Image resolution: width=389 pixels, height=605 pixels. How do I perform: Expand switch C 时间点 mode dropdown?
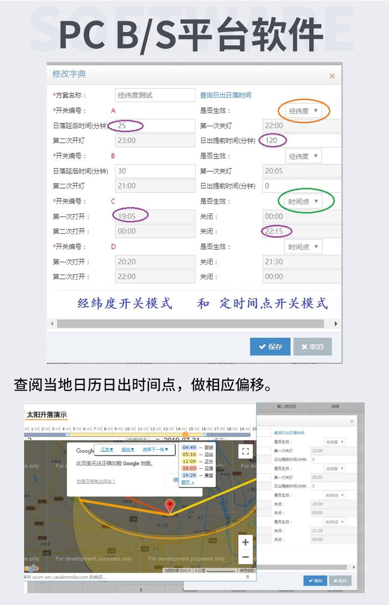click(x=303, y=201)
